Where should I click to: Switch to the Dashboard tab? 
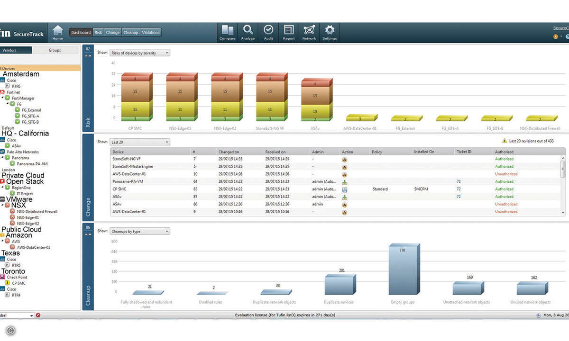[81, 32]
